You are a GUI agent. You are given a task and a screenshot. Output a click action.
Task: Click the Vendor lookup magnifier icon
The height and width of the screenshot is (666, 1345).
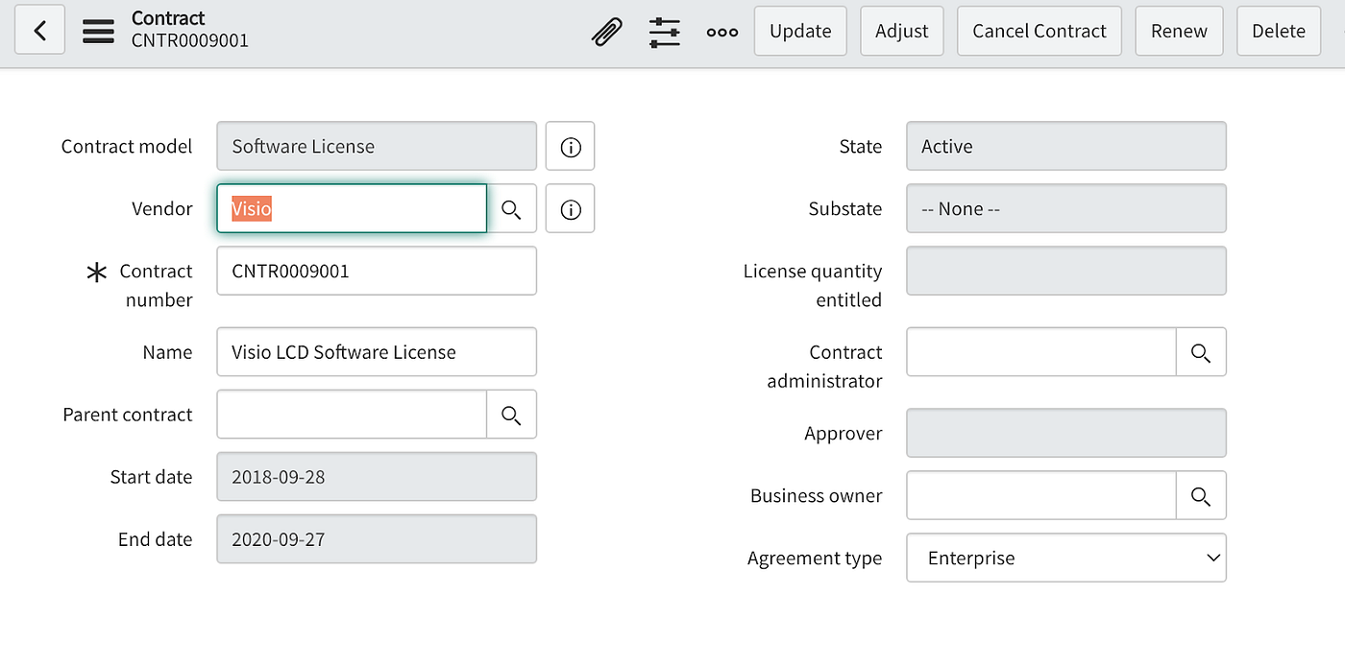[511, 209]
